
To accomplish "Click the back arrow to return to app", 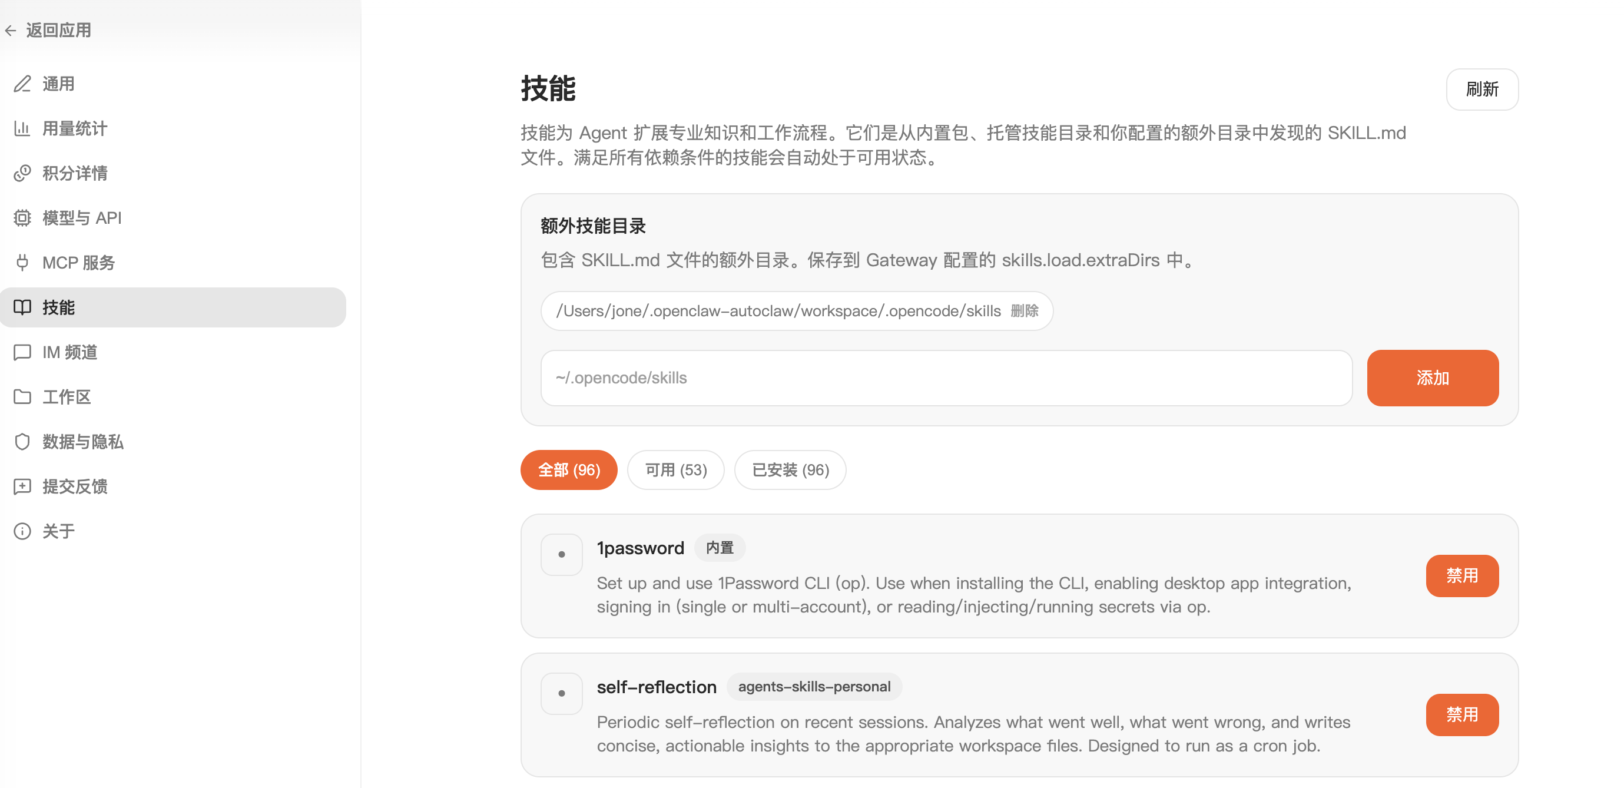I will tap(11, 30).
